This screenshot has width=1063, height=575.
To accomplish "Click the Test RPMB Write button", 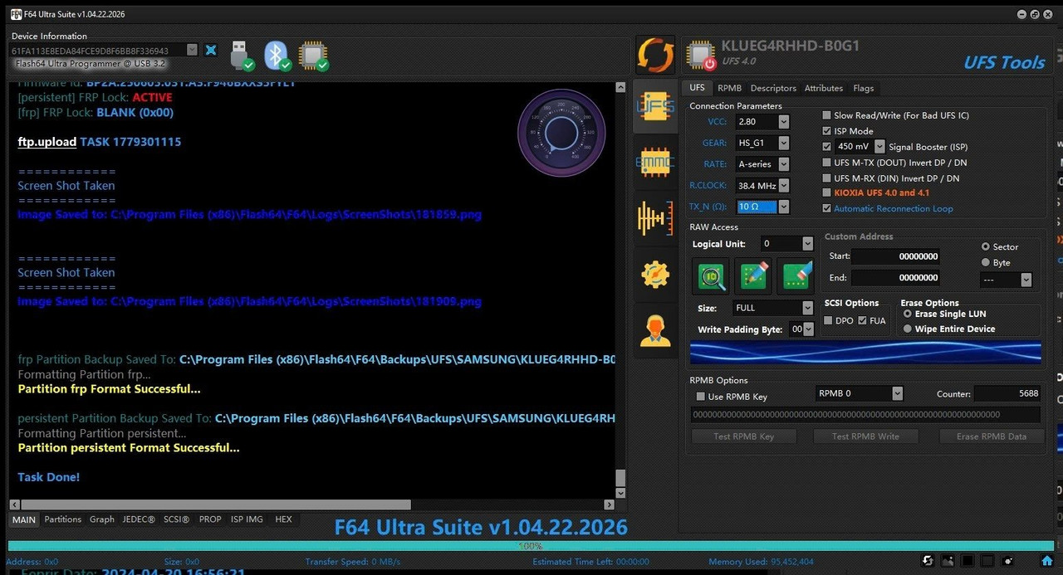I will (x=865, y=436).
